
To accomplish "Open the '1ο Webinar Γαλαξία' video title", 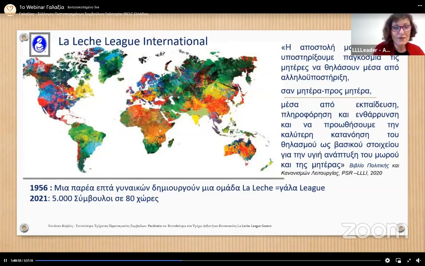I will (x=42, y=7).
